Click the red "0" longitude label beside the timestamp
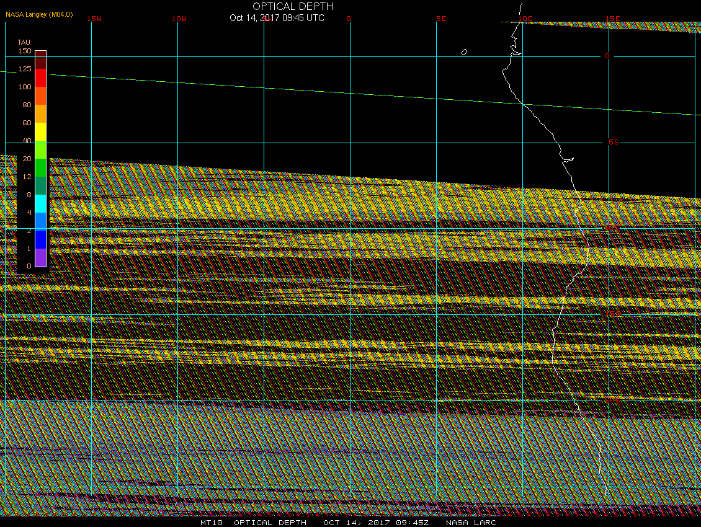 pos(349,19)
